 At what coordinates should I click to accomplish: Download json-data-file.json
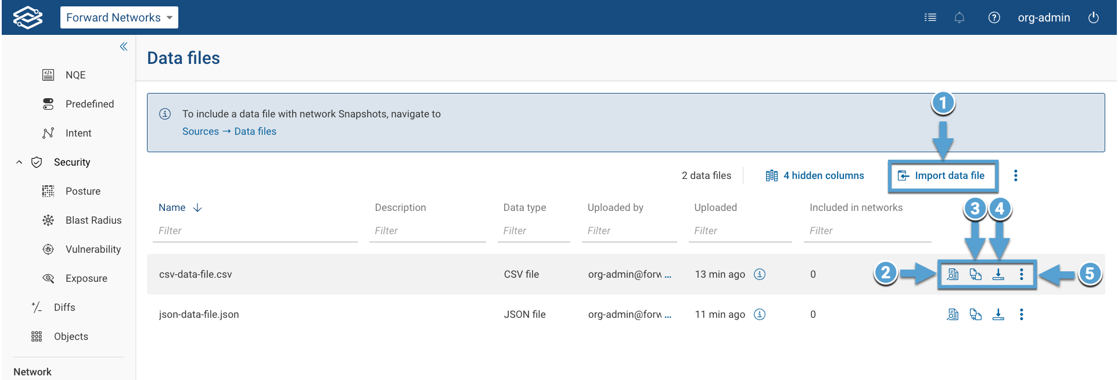pos(998,314)
